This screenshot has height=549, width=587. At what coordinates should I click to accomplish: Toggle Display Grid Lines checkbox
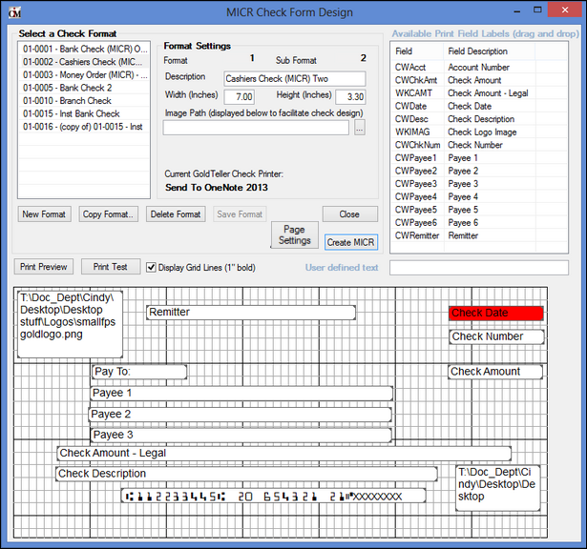coord(151,267)
